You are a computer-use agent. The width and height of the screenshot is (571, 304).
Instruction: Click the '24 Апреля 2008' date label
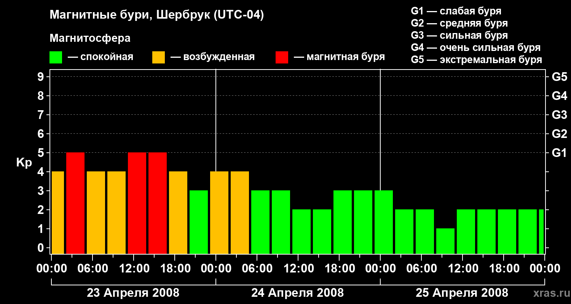tap(297, 293)
